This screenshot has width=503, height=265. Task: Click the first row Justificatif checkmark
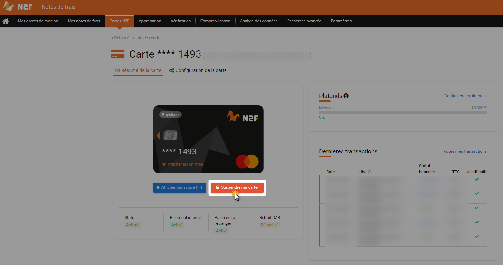tap(477, 179)
